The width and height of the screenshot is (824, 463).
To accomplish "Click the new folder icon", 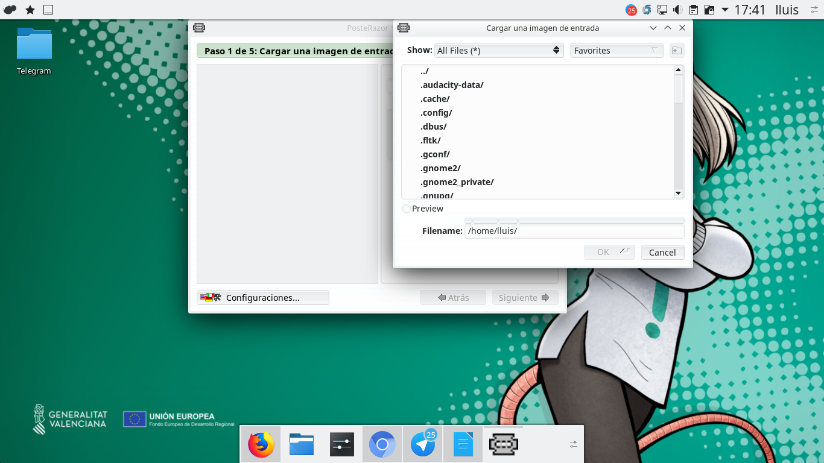I will [677, 51].
